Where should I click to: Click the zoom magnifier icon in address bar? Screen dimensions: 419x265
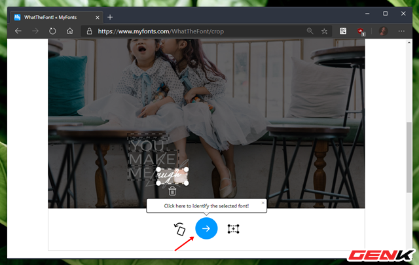point(310,31)
